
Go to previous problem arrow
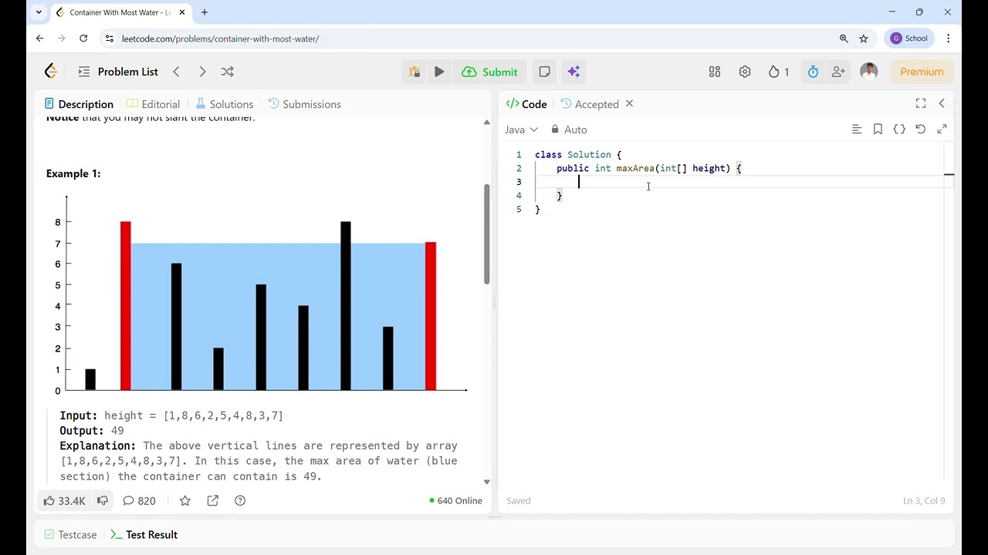pyautogui.click(x=177, y=72)
